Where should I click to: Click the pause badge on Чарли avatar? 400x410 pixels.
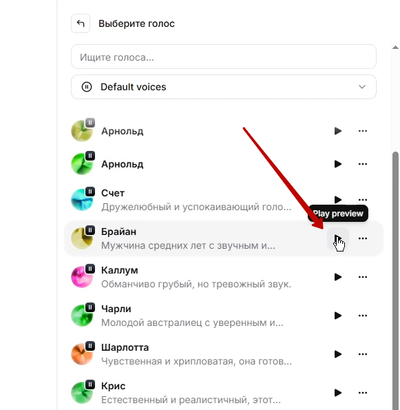click(90, 307)
